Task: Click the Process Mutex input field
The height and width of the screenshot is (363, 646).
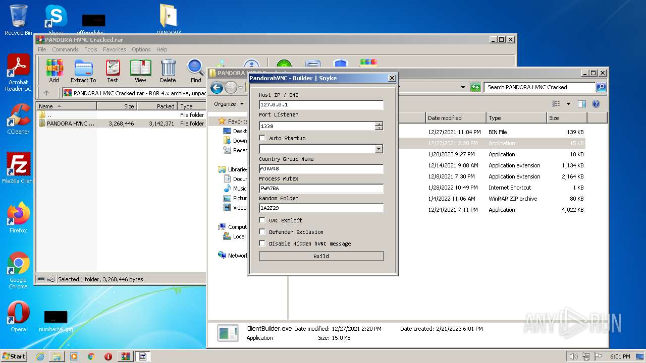Action: (321, 189)
